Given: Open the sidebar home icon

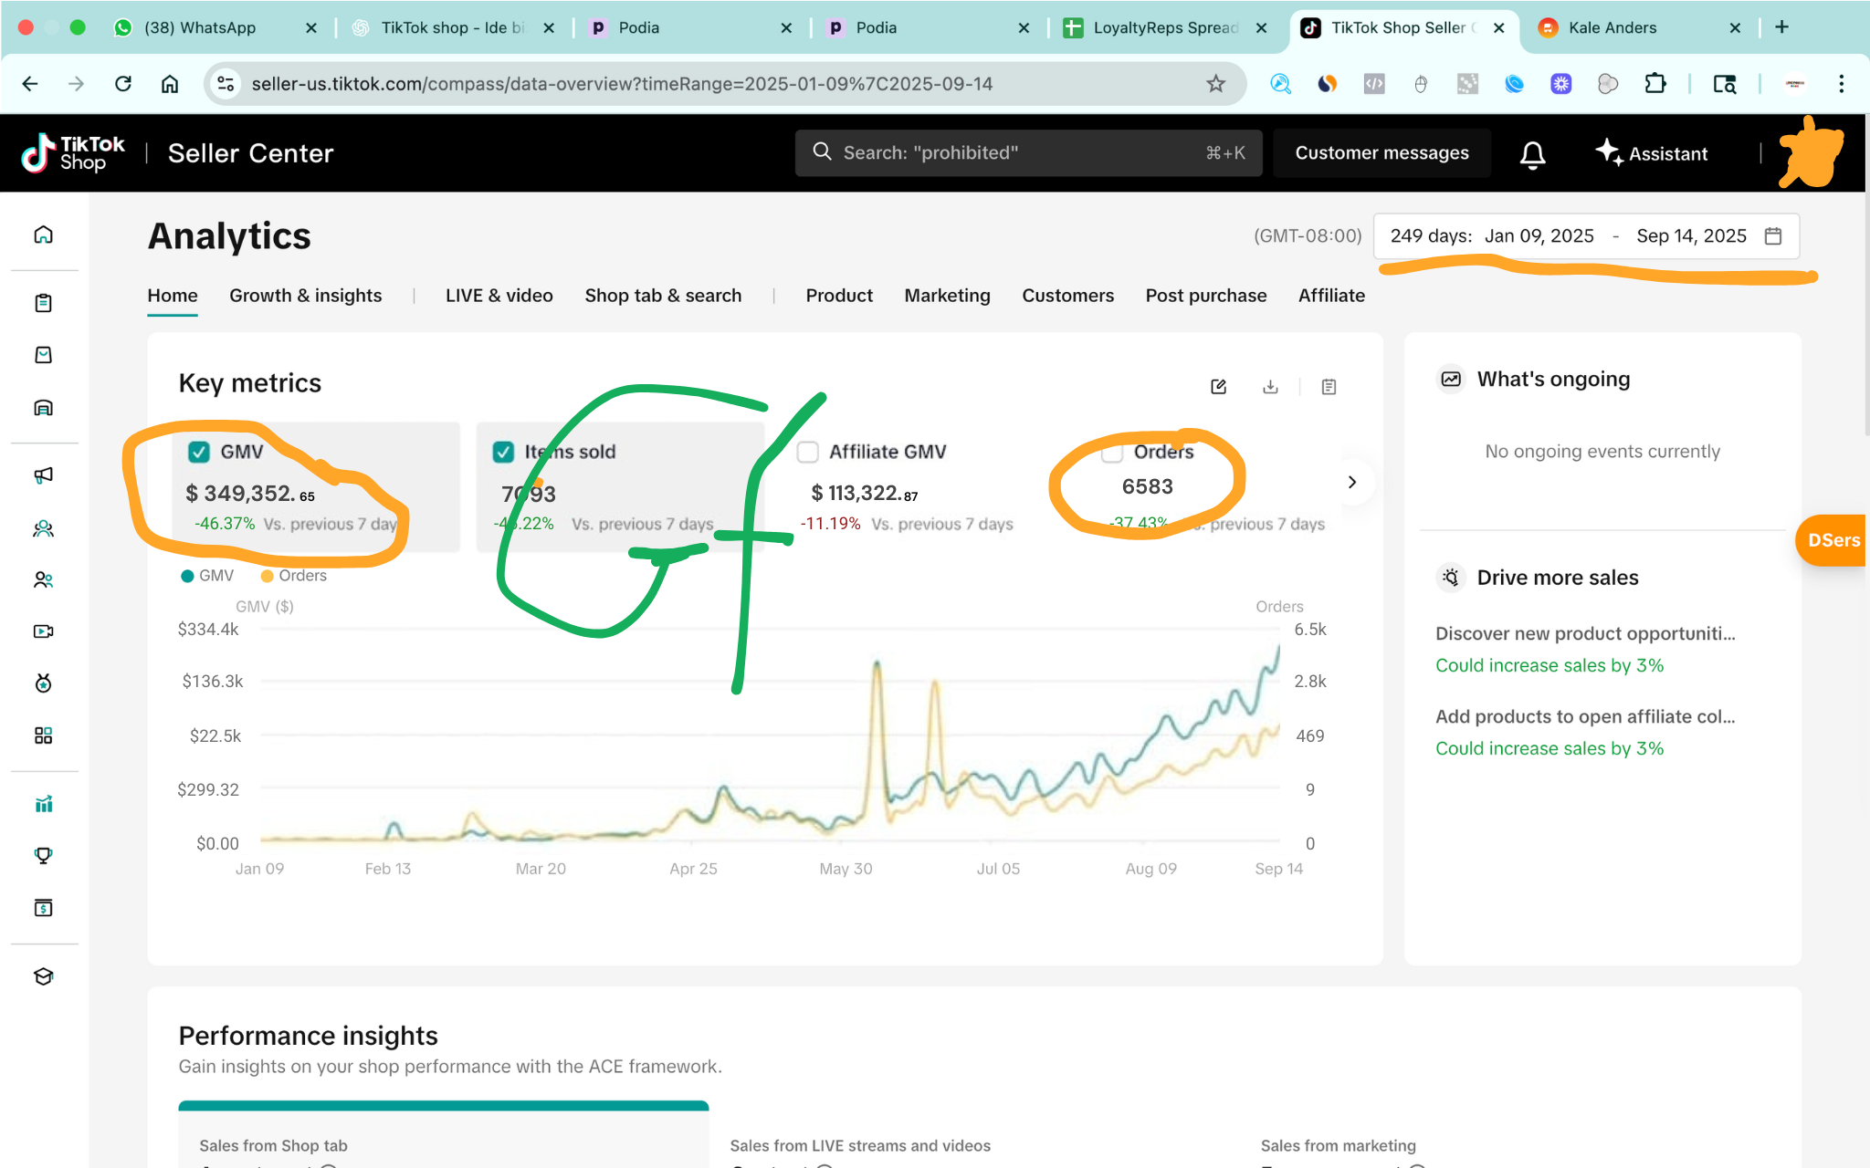Looking at the screenshot, I should (43, 235).
